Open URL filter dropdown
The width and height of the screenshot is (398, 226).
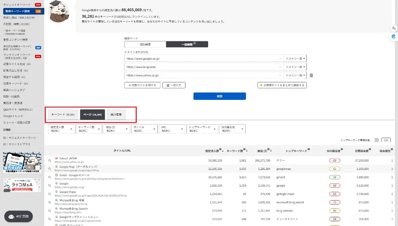point(172,129)
